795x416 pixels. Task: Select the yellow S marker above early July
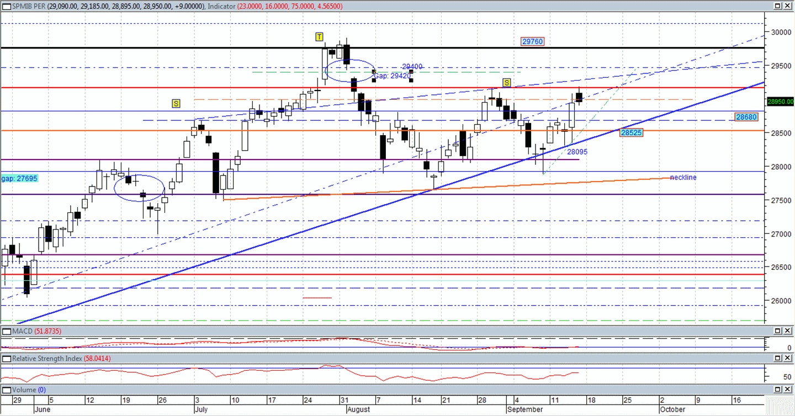[x=176, y=103]
